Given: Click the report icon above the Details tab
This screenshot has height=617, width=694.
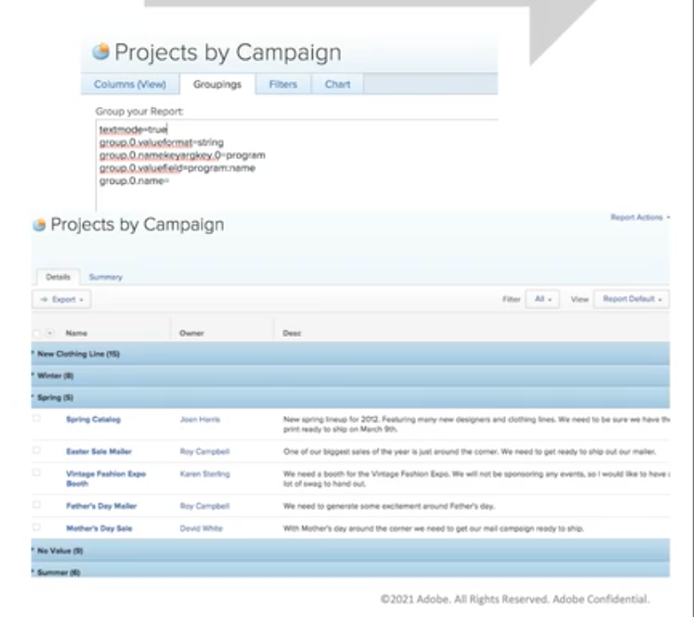Looking at the screenshot, I should click(x=38, y=226).
